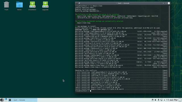Image resolution: width=182 pixels, height=102 pixels.
Task: Open the display network tray icon
Action: coord(162,100)
